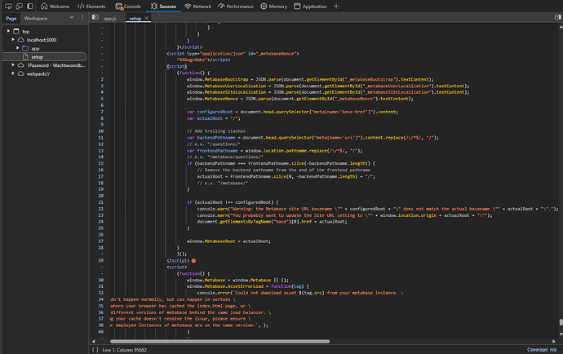The height and width of the screenshot is (354, 563).
Task: Open the navigator three-dot more options menu
Action: [82, 17]
